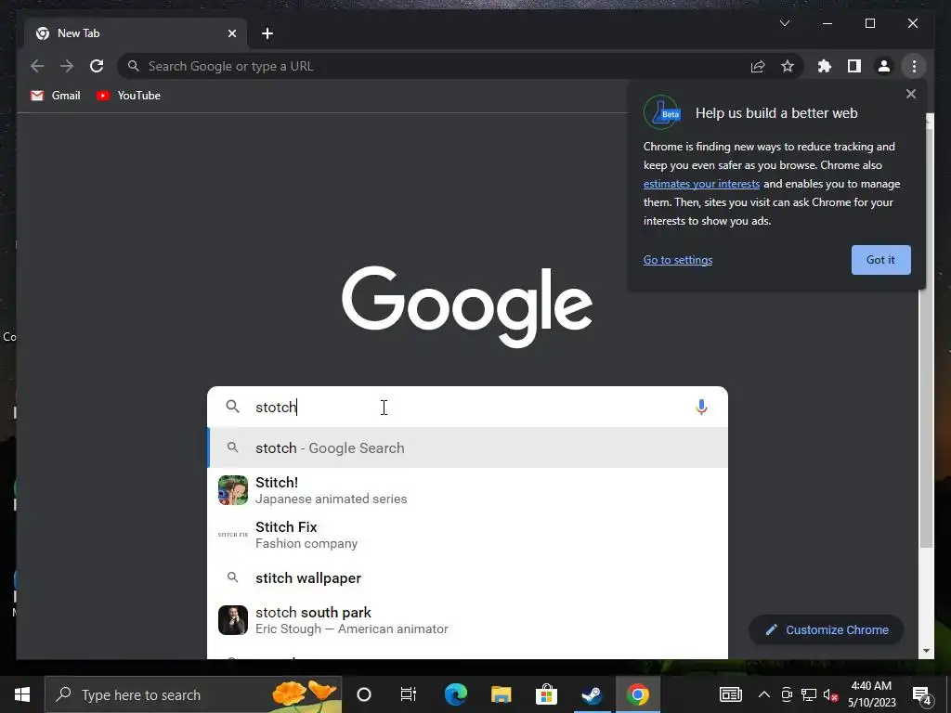Show hidden system tray icons
Viewport: 951px width, 713px height.
click(764, 694)
